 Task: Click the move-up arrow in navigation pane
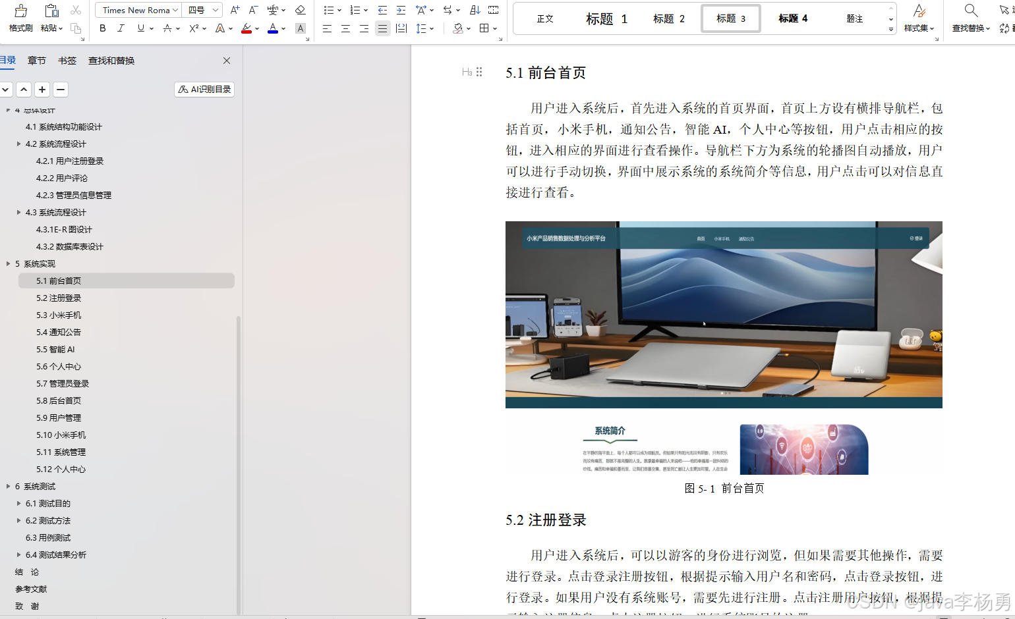pos(24,90)
